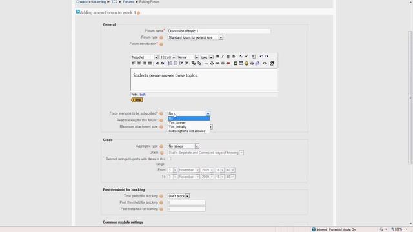The height and width of the screenshot is (232, 413).
Task: Open help for Force everyone to be subscribed
Action: (x=161, y=113)
